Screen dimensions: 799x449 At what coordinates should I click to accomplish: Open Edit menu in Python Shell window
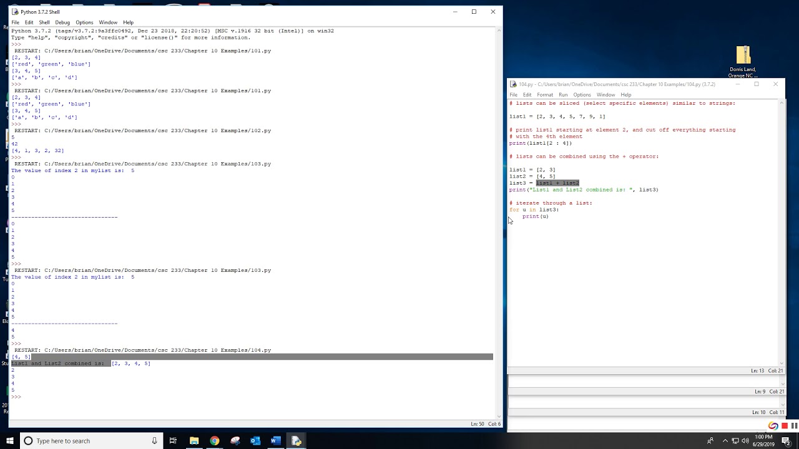click(x=29, y=22)
